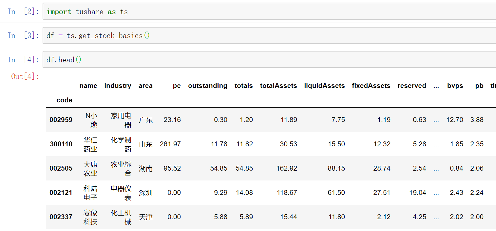The width and height of the screenshot is (496, 231).
Task: Click the area cell 广东
Action: [145, 120]
